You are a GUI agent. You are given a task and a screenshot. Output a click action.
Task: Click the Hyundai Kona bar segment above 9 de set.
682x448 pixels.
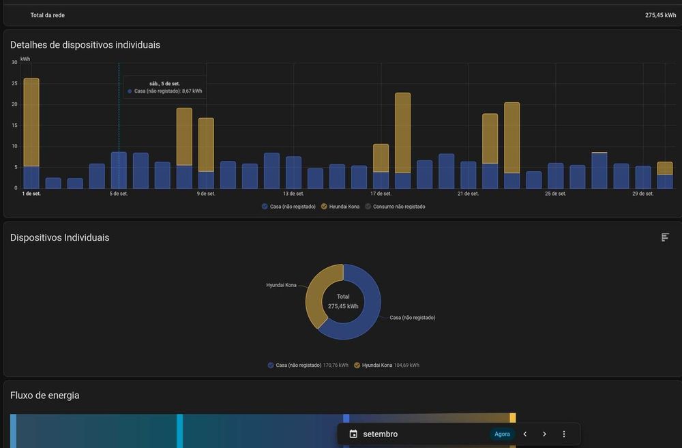coord(206,145)
